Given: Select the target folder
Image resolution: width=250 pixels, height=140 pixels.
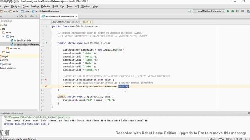Looking at the screenshot, I should click(5, 56).
